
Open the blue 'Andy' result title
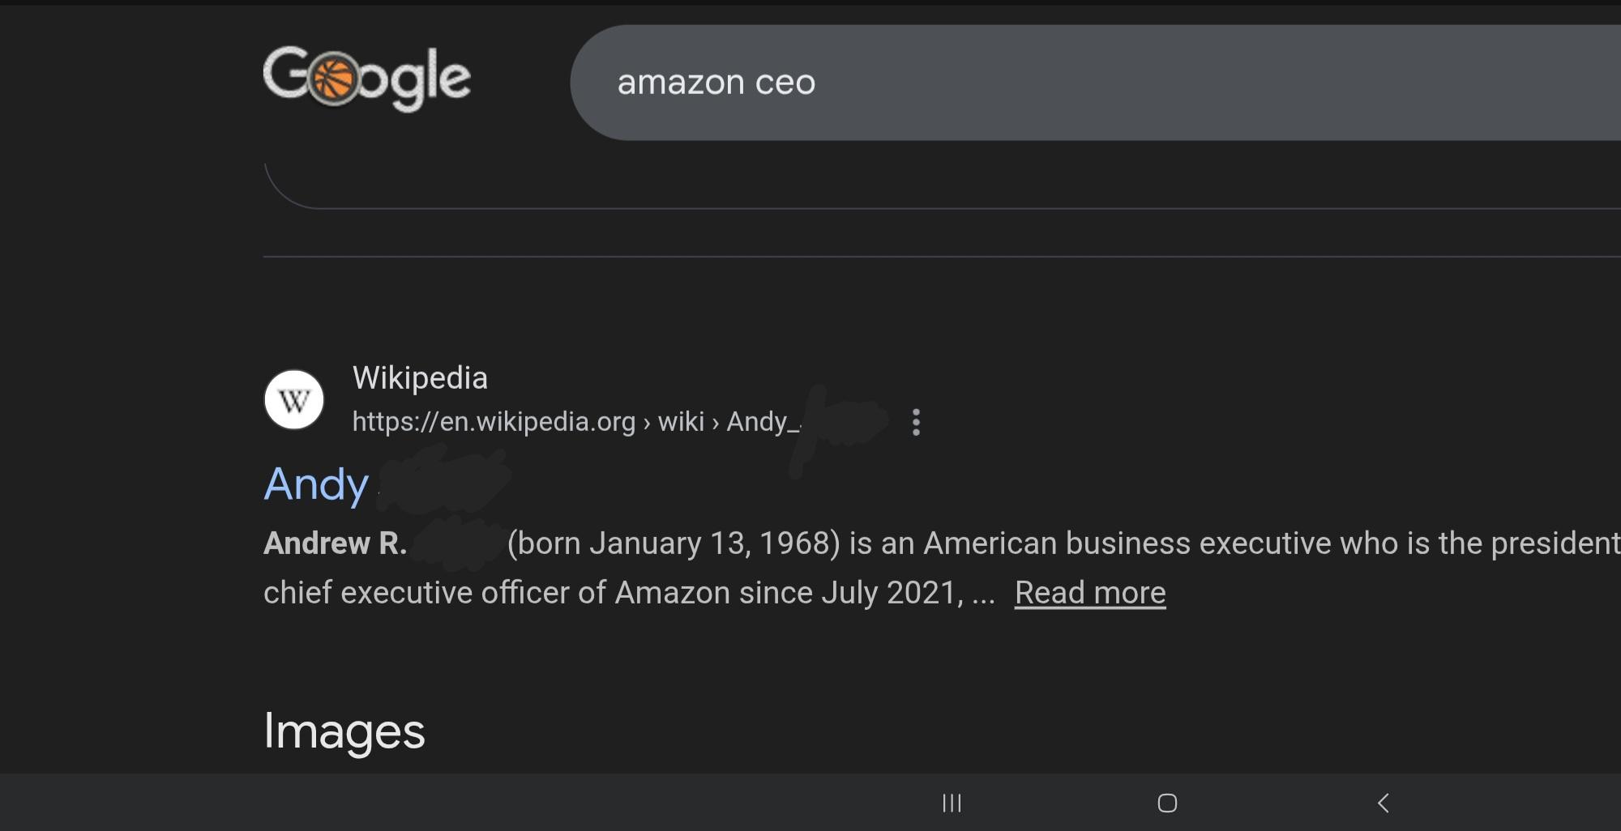(x=317, y=484)
